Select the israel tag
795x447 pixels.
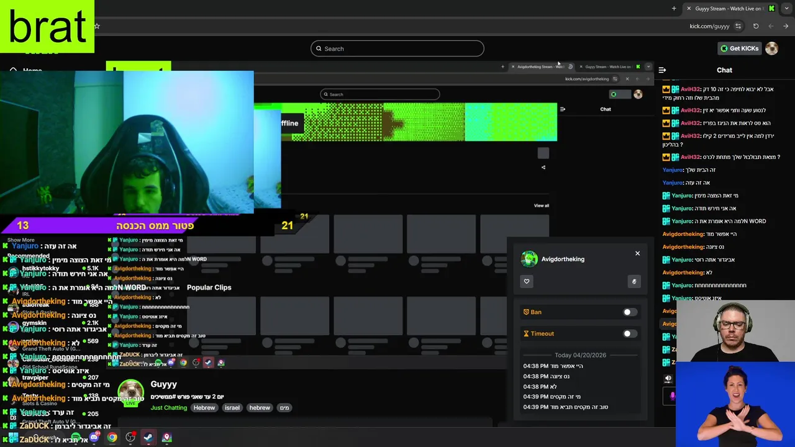coord(232,408)
